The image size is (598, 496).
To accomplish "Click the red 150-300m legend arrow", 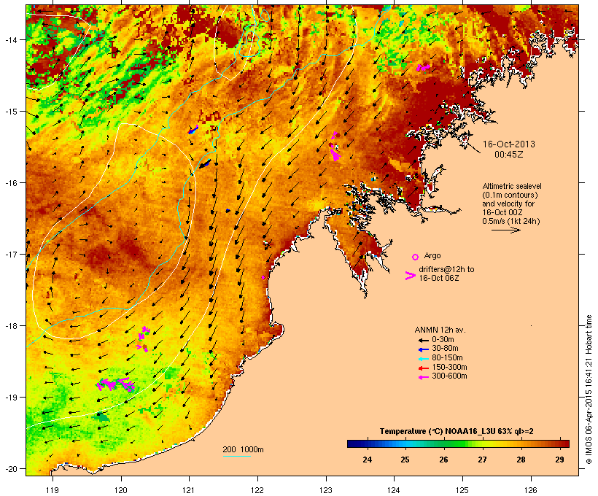I will coord(424,368).
